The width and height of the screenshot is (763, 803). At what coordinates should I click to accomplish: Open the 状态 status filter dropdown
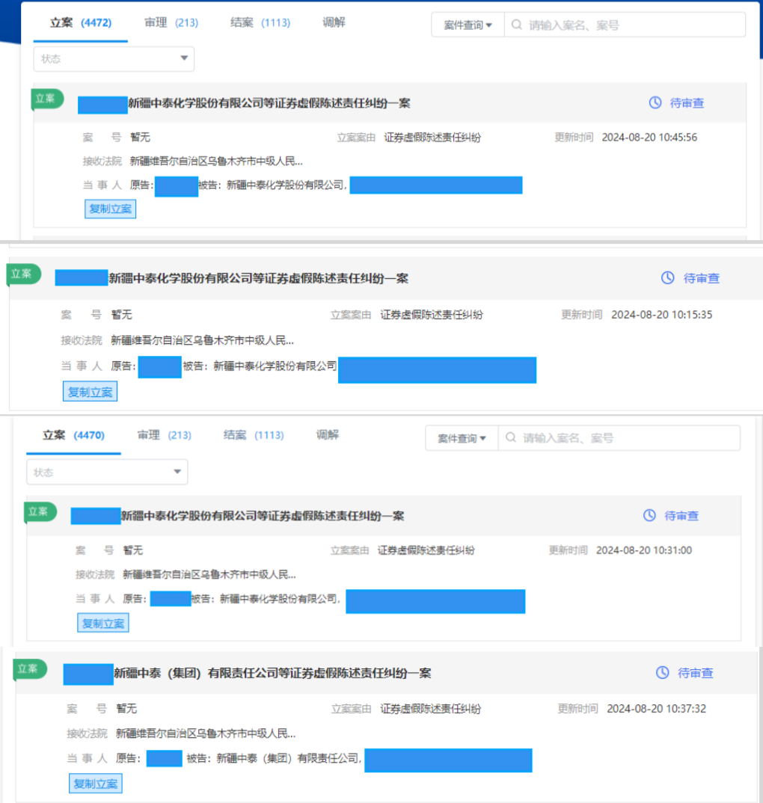click(113, 58)
